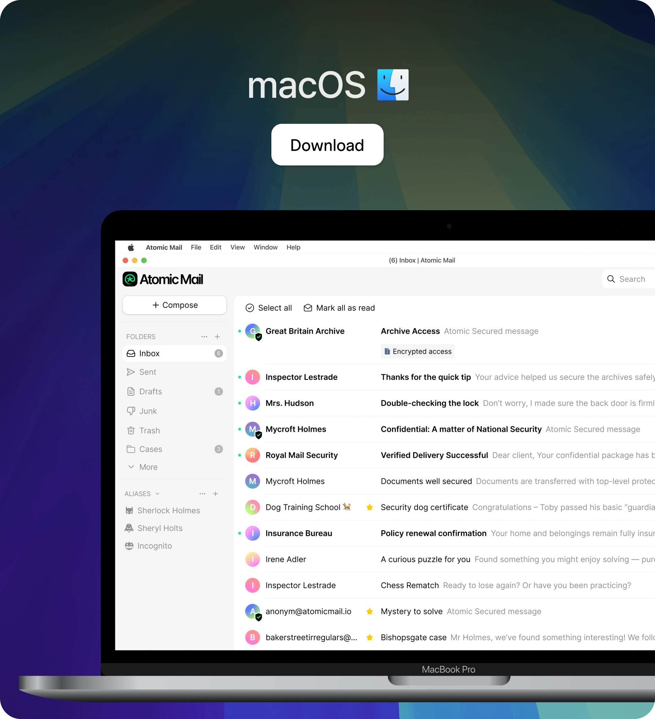Click anonym@atomicmail.io avatar
This screenshot has height=719, width=655.
point(253,611)
